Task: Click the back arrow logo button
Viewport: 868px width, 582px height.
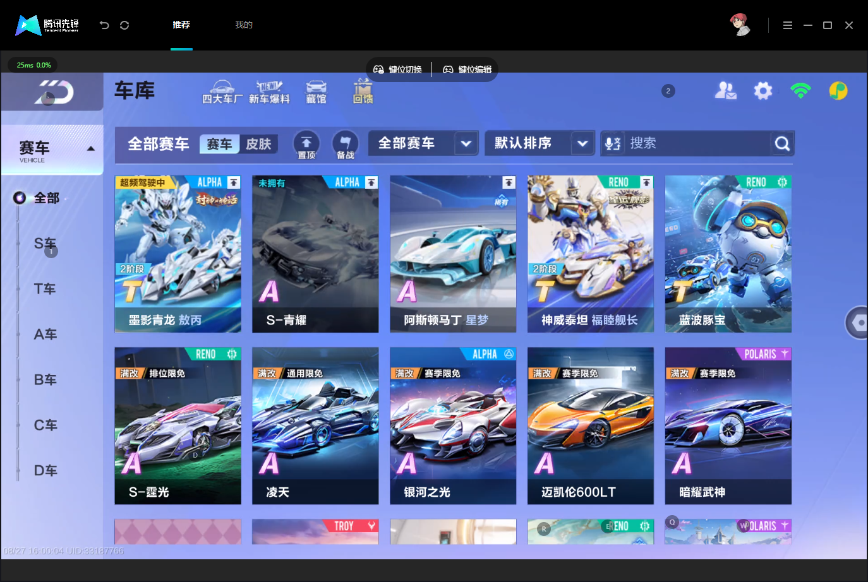Action: (53, 93)
